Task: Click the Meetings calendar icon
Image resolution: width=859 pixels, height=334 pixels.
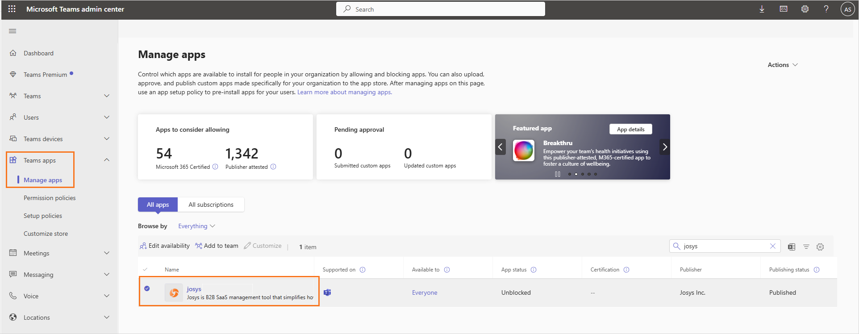Action: [13, 253]
